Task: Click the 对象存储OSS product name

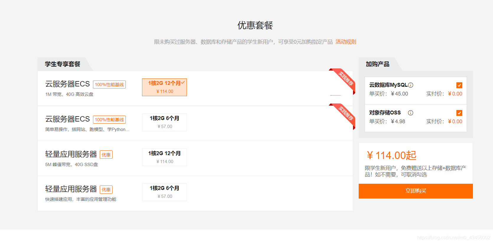Action: [385, 113]
